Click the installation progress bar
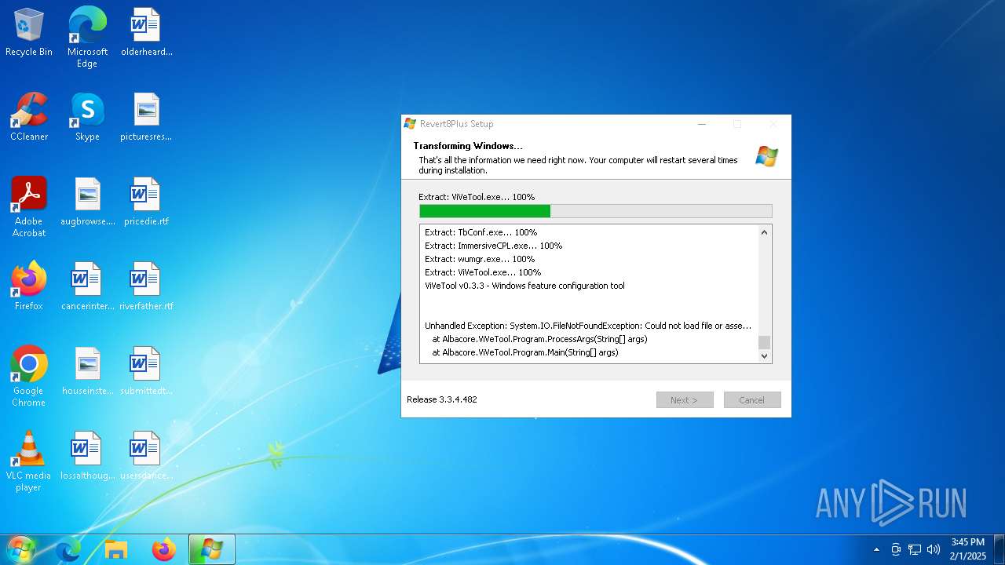The width and height of the screenshot is (1005, 565). pos(596,211)
